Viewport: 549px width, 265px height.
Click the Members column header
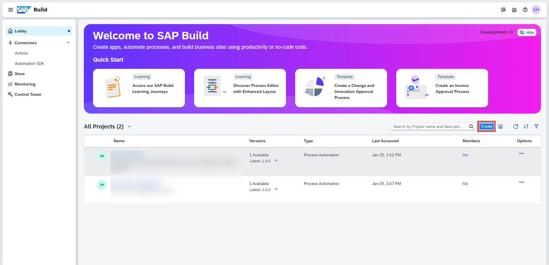pos(471,141)
